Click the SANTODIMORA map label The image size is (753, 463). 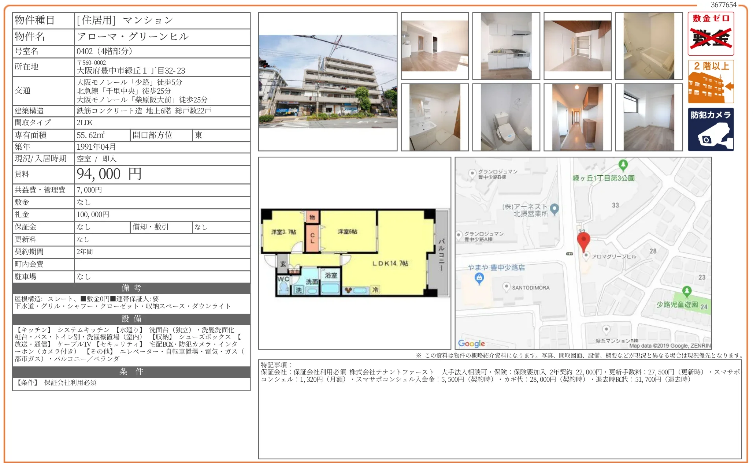pos(530,288)
